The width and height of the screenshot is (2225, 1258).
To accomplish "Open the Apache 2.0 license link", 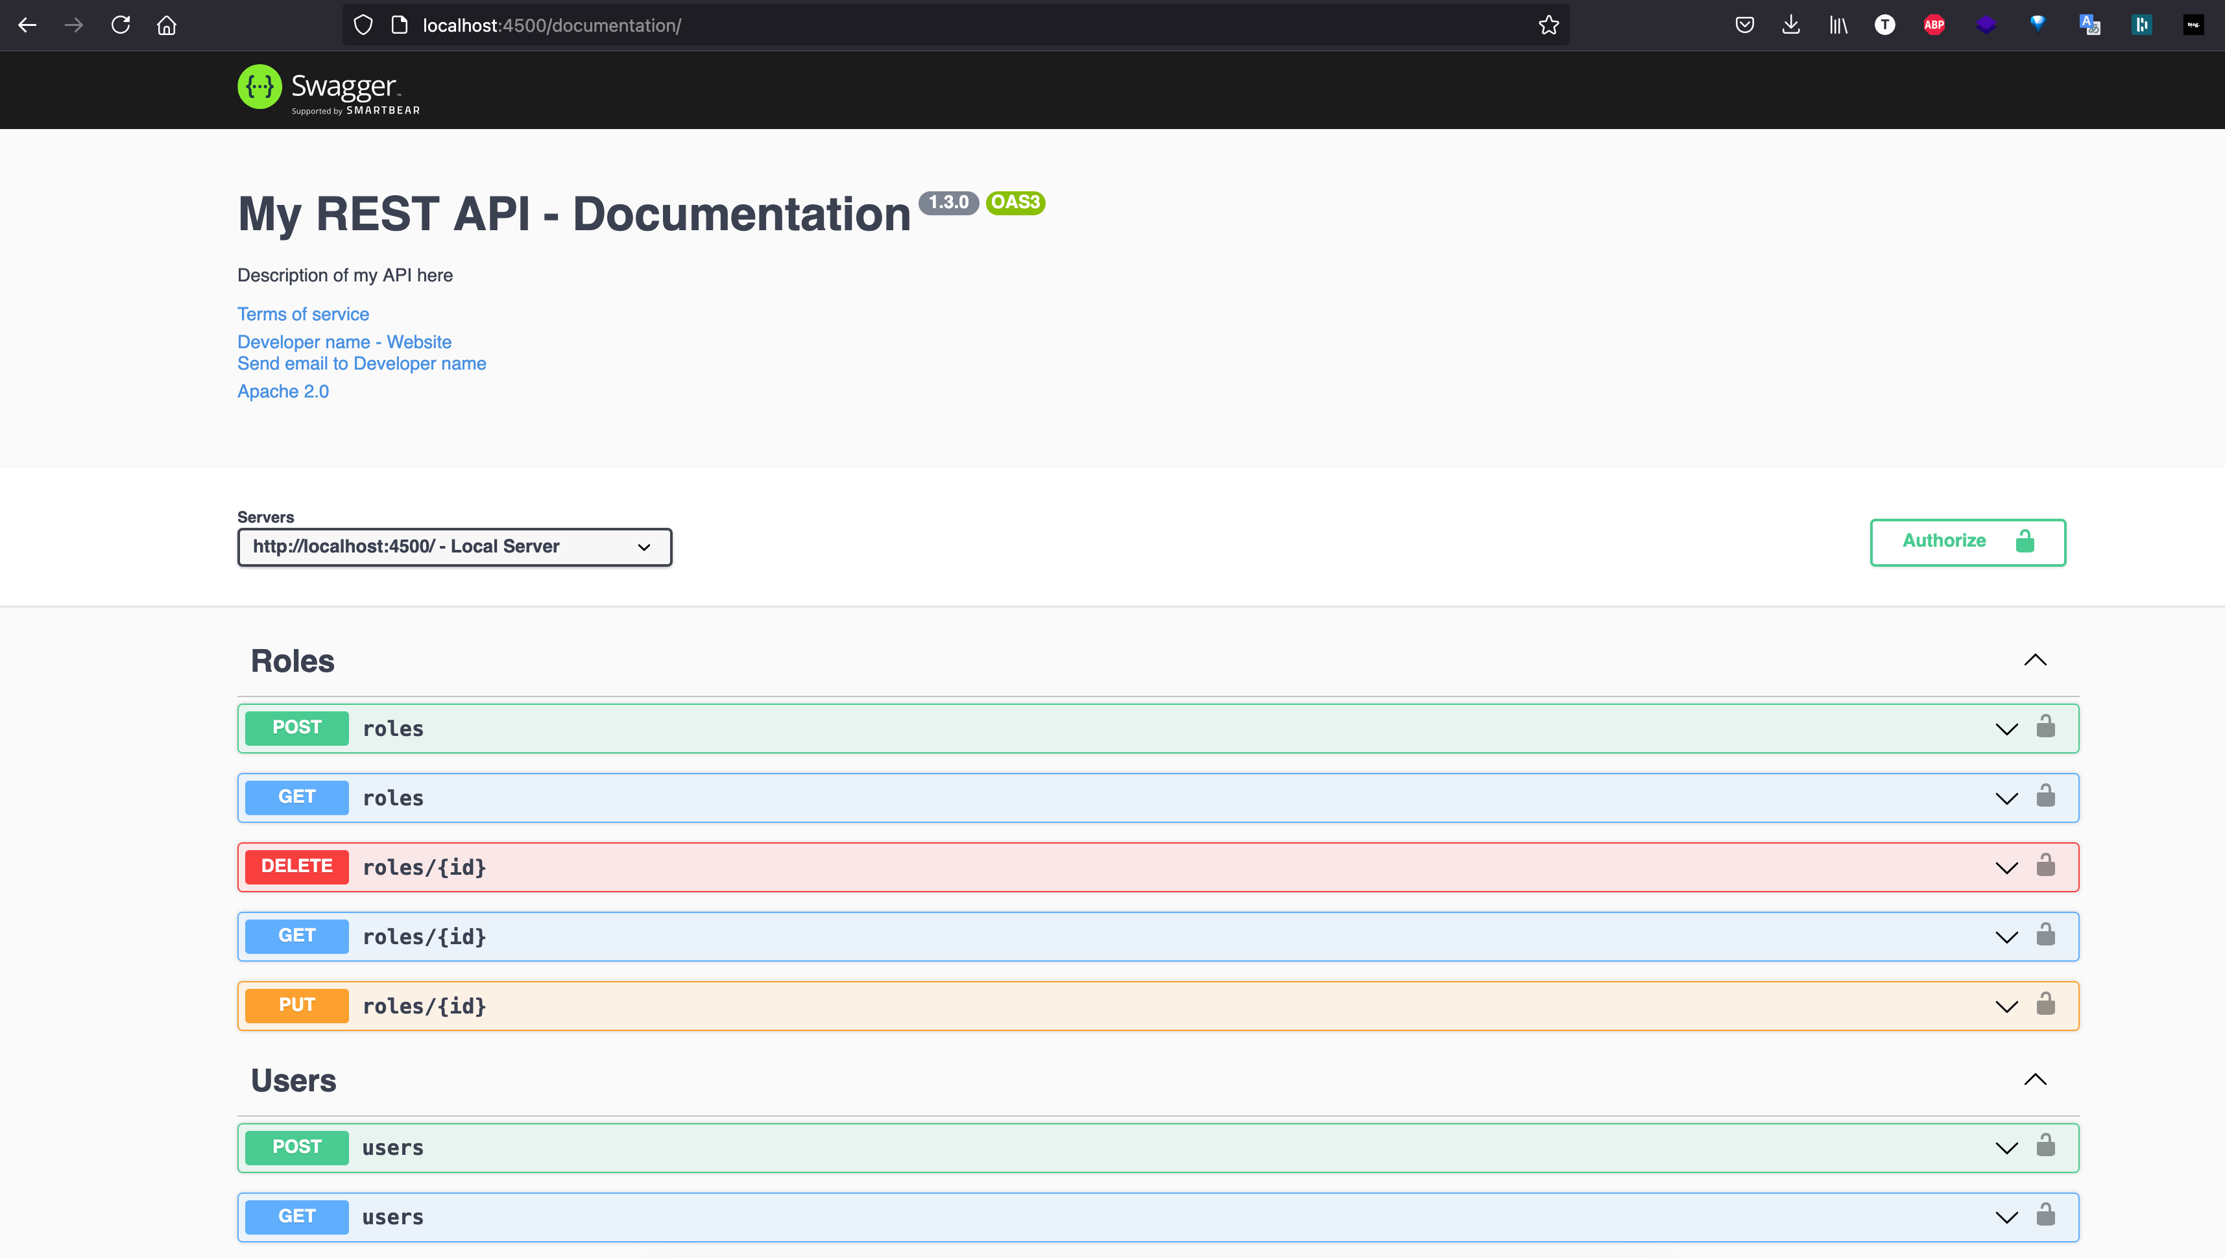I will click(x=283, y=390).
